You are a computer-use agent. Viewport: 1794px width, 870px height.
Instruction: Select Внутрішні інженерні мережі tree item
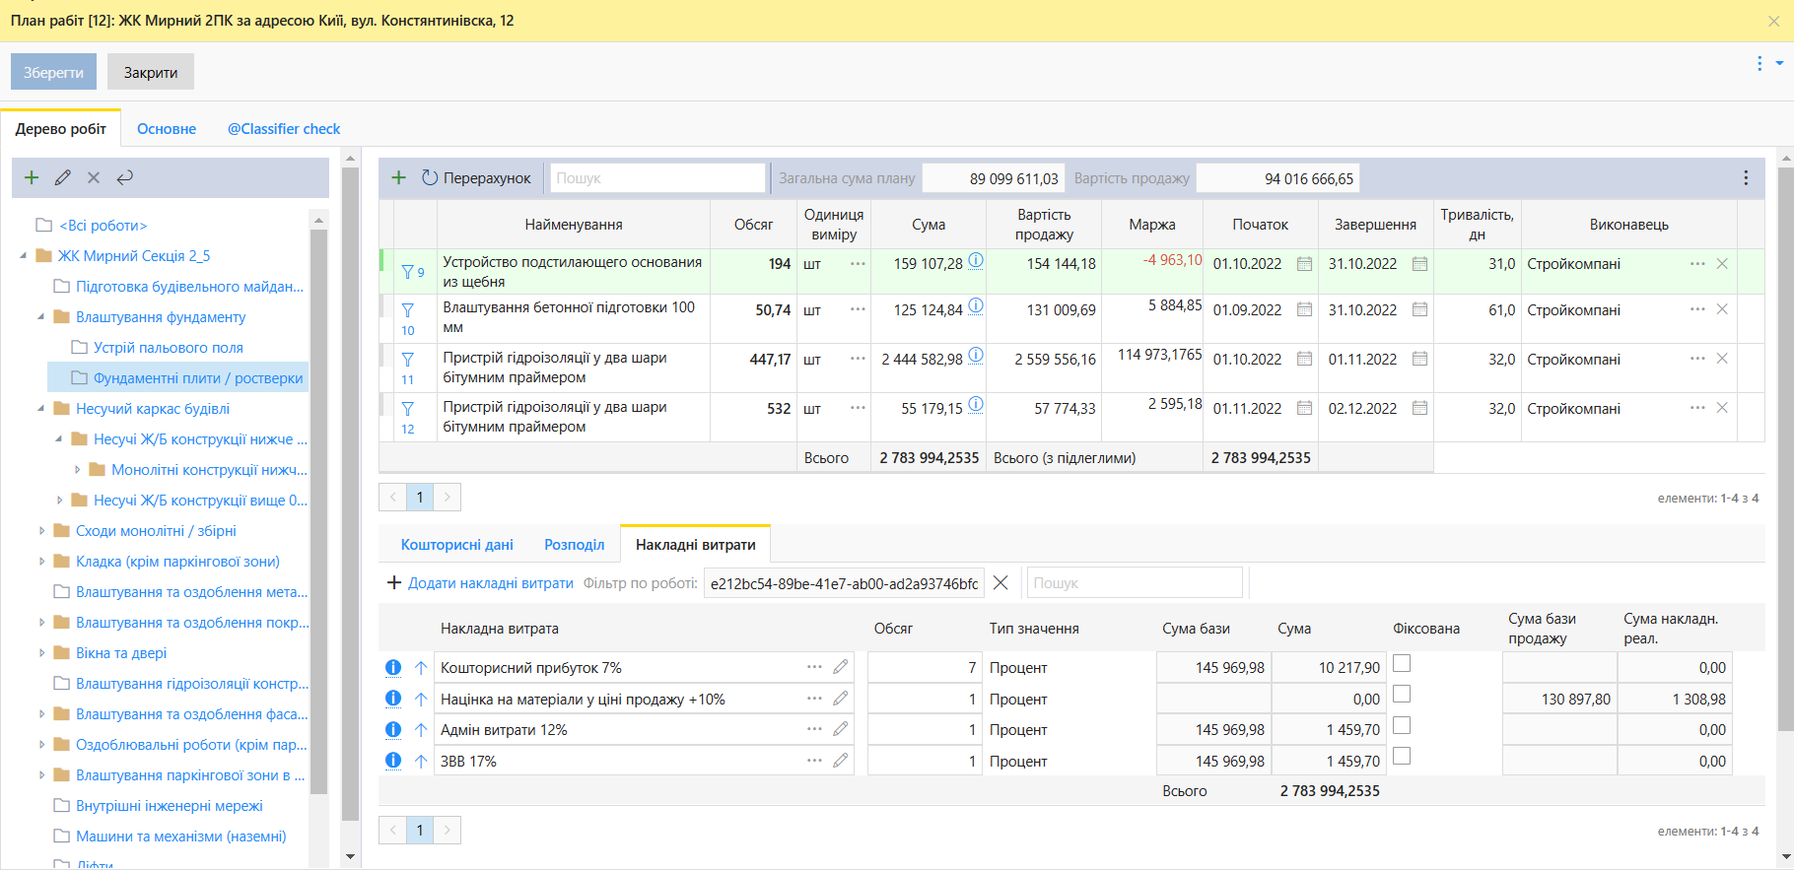(x=170, y=805)
